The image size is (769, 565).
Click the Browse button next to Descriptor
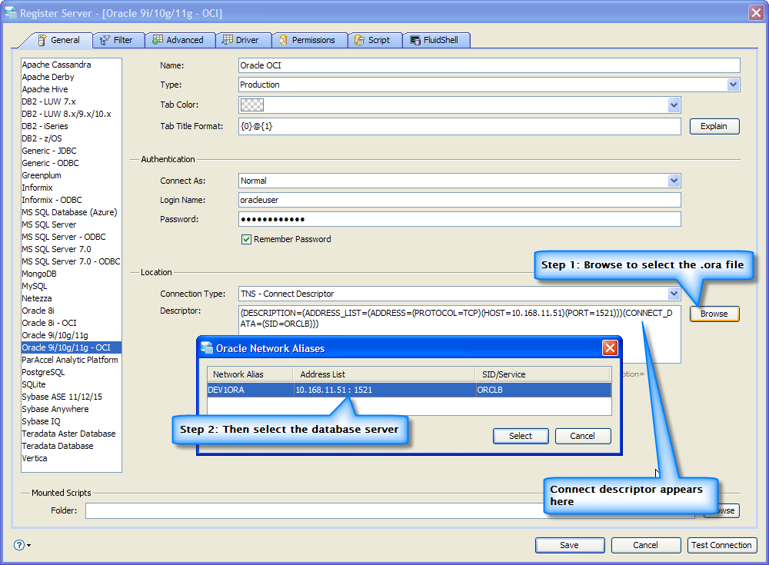point(714,314)
